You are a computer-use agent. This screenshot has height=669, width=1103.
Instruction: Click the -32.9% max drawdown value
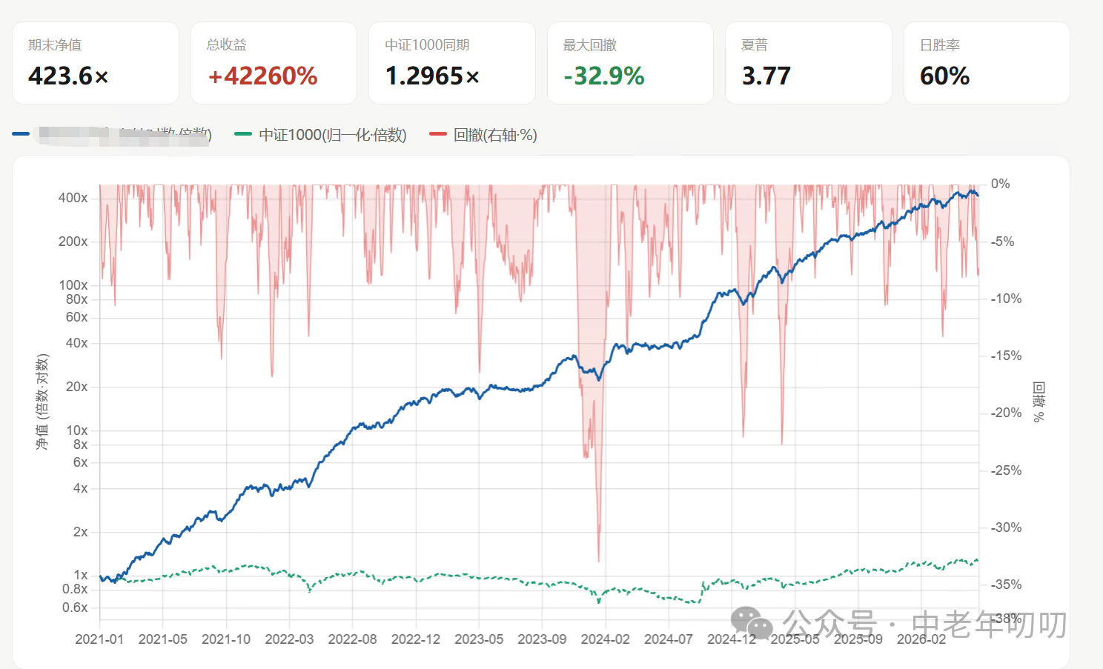point(604,76)
